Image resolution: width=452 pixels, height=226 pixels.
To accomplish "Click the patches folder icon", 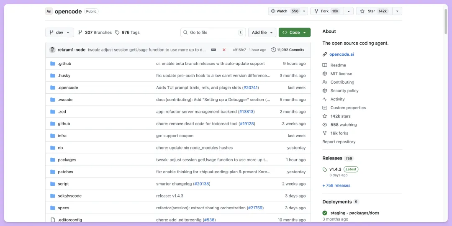I will coord(52,172).
